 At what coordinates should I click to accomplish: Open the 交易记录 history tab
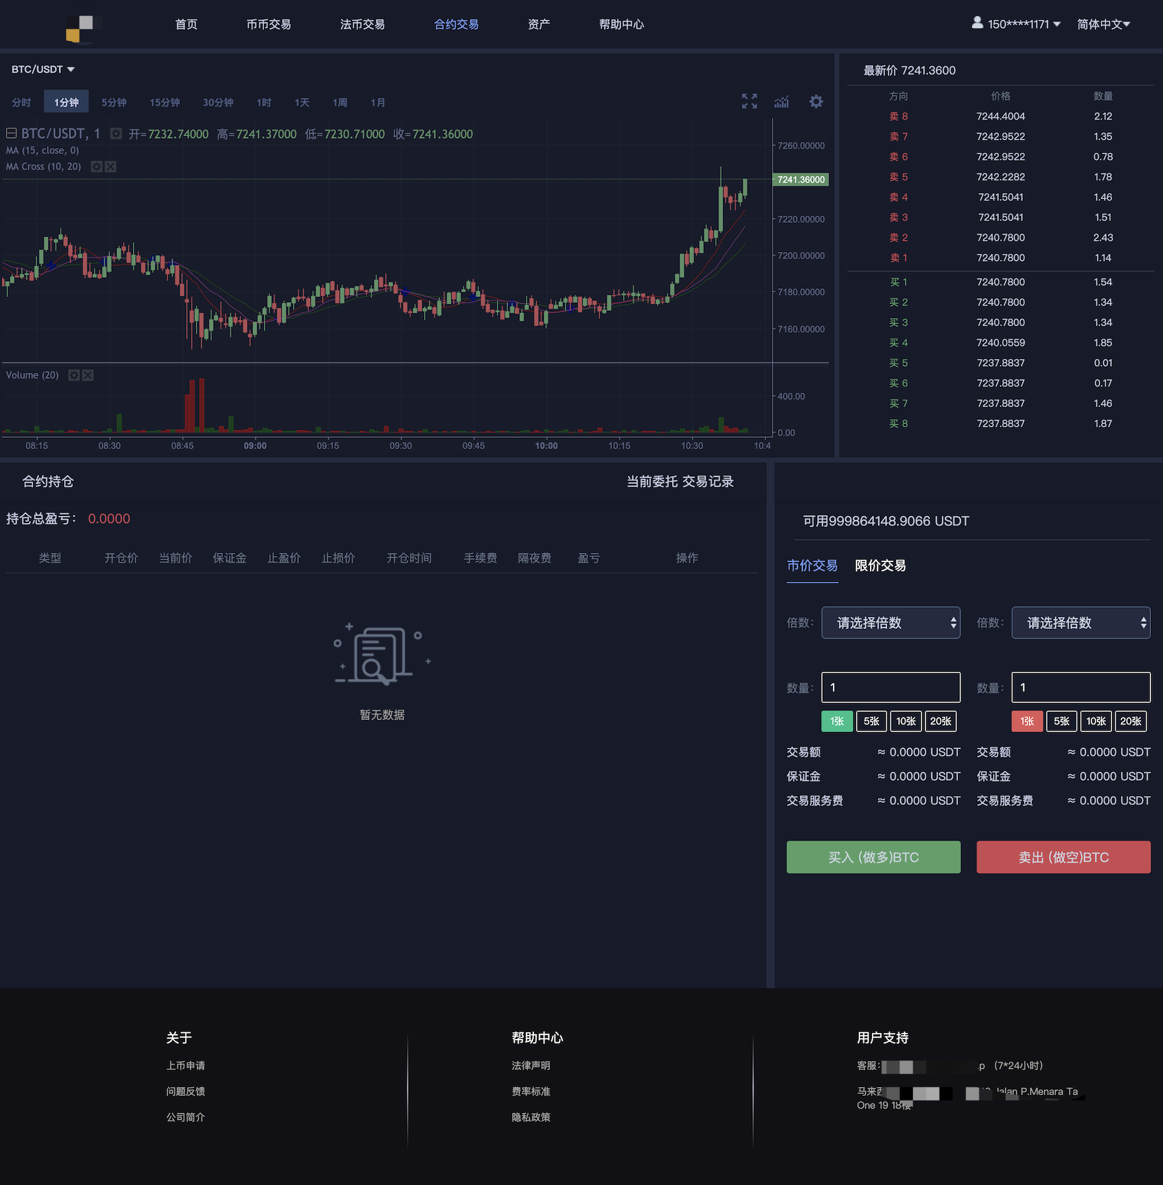pyautogui.click(x=708, y=481)
